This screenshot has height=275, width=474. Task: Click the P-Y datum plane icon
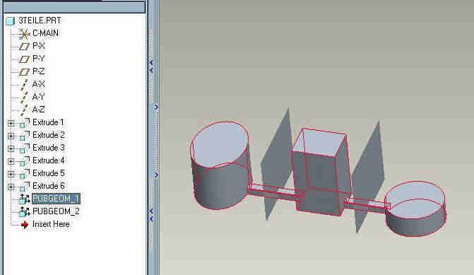pos(25,59)
